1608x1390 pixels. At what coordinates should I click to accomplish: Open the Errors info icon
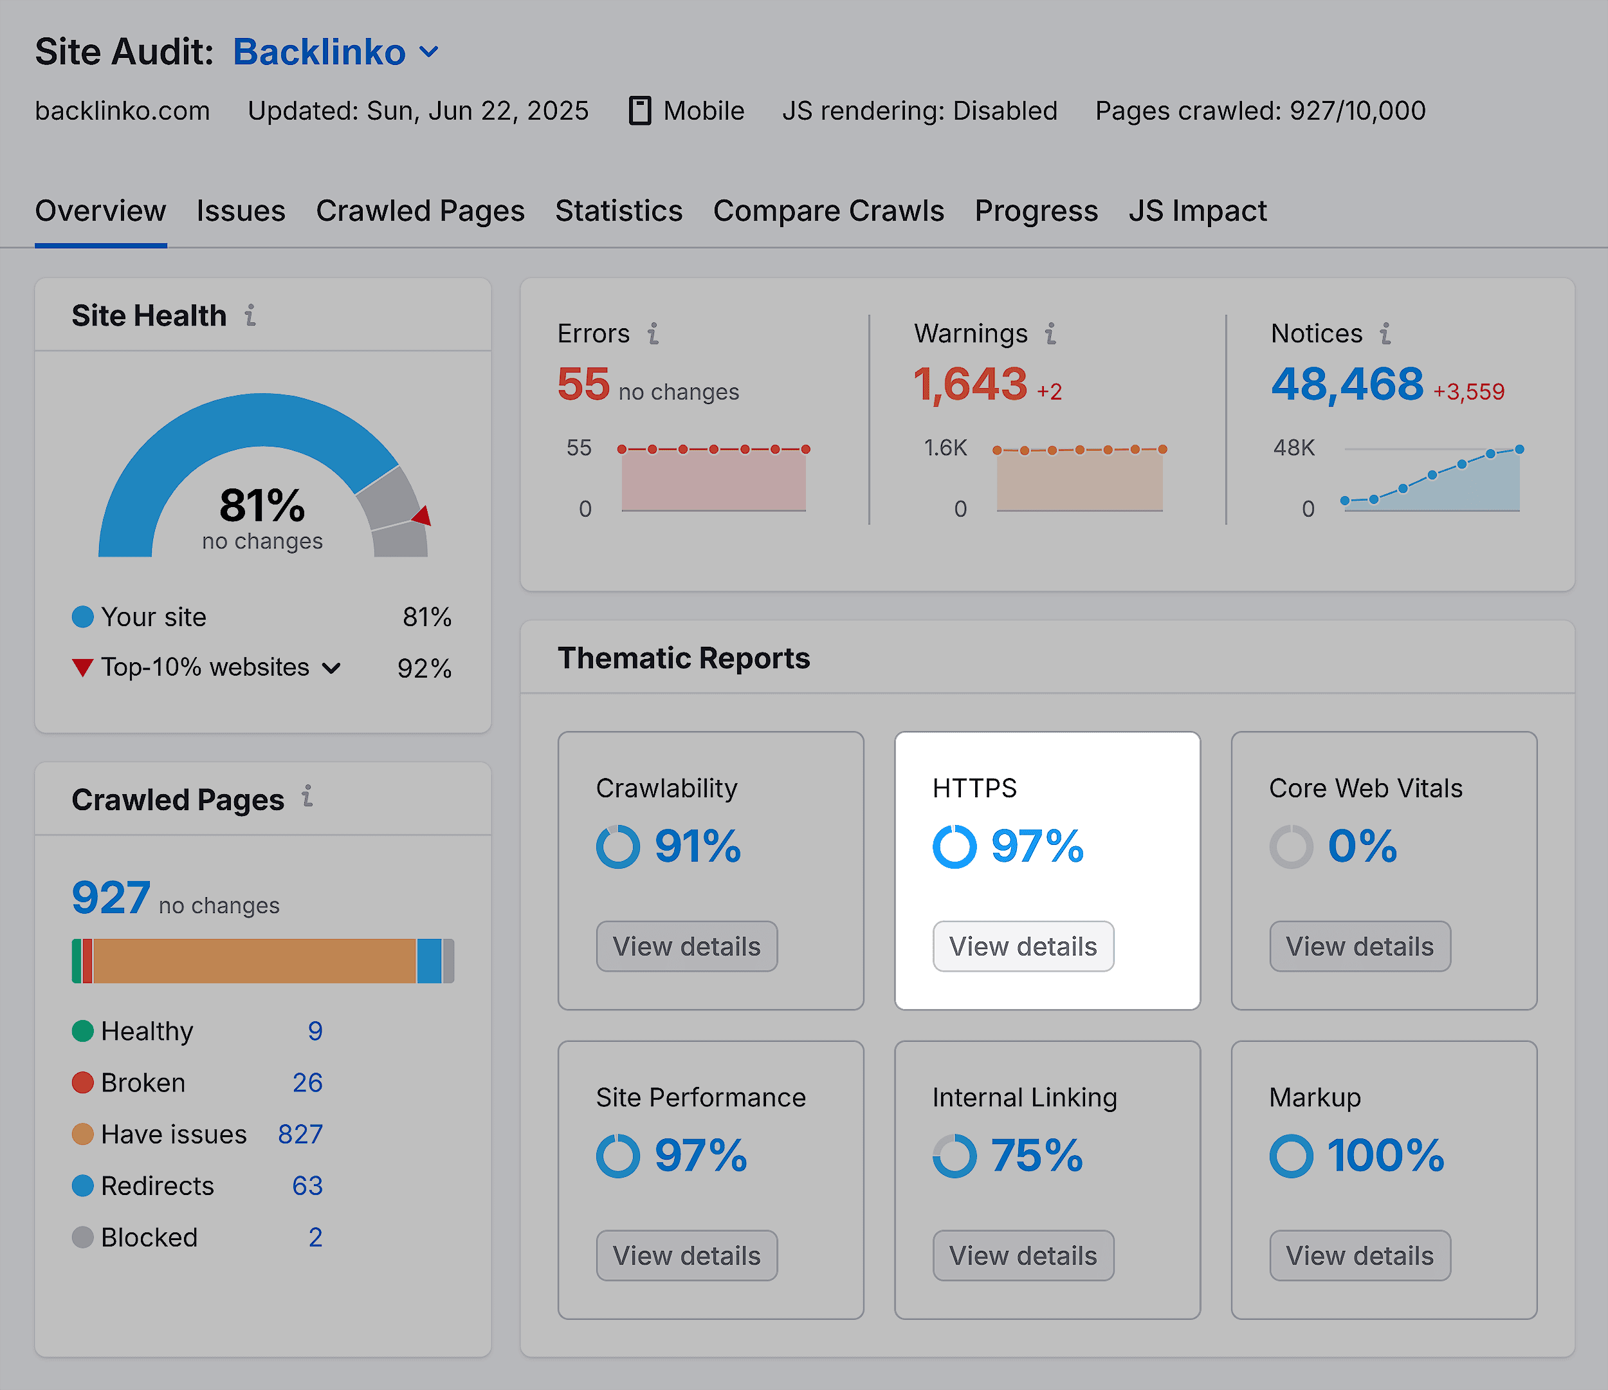653,333
